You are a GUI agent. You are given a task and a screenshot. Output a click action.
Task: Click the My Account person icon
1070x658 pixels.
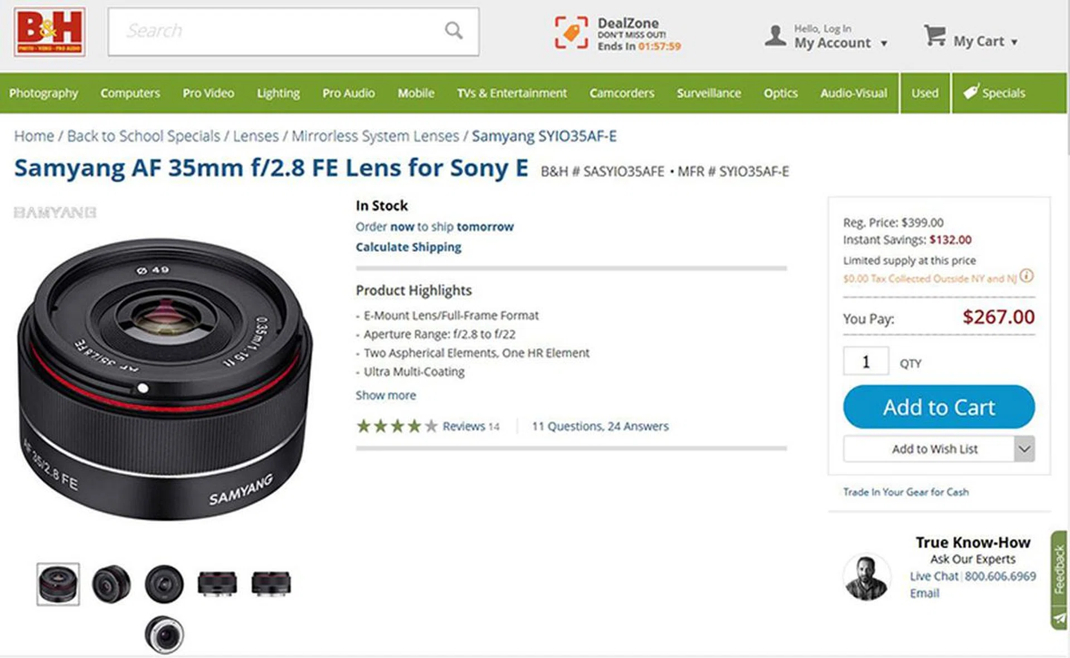[775, 36]
